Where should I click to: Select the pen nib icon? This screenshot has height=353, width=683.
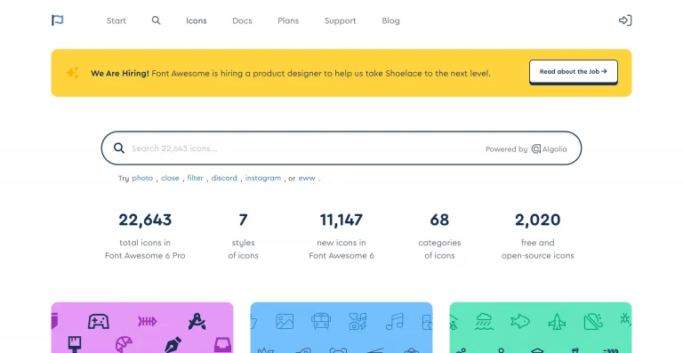coord(173,345)
